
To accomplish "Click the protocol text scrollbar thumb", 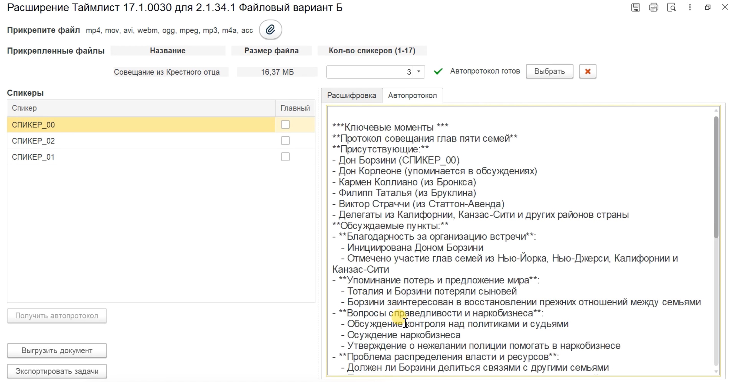I will [x=716, y=177].
